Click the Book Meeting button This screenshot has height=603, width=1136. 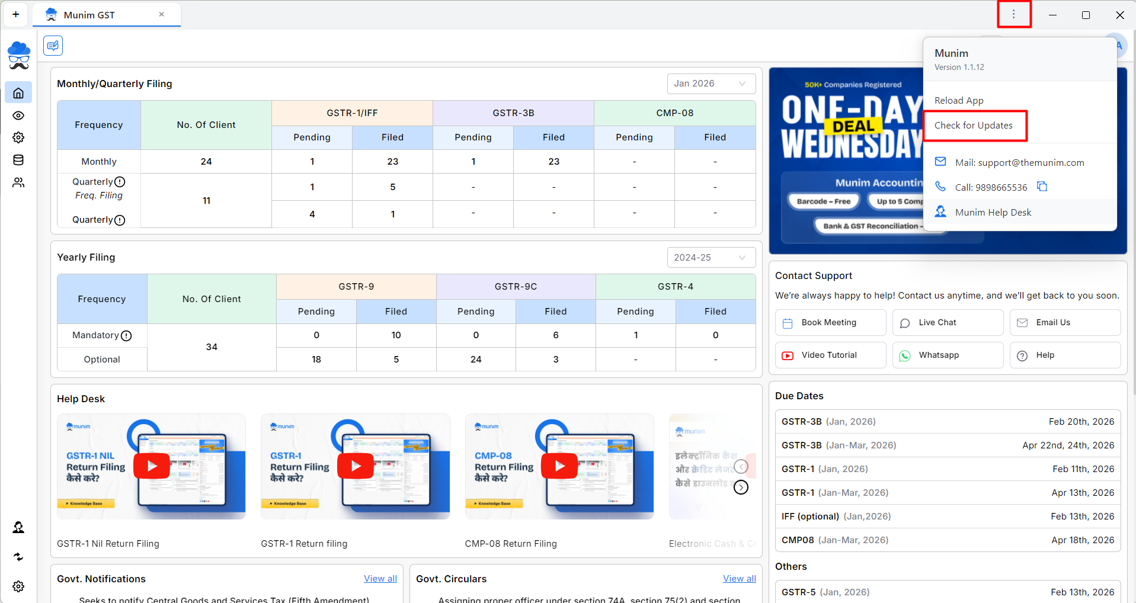(830, 323)
